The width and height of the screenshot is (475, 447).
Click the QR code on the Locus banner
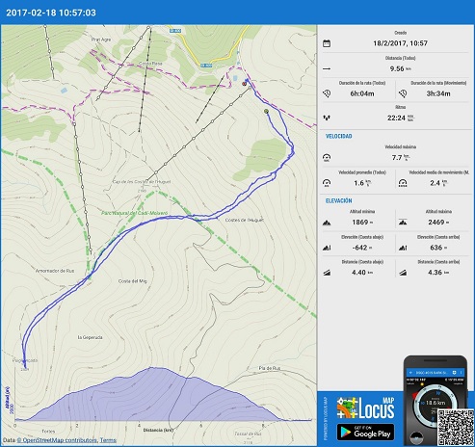[456, 428]
